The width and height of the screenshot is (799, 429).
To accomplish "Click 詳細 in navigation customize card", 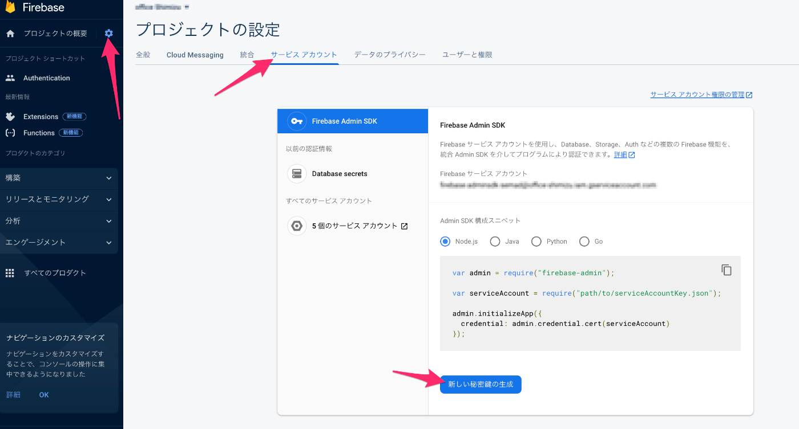I will coord(13,395).
